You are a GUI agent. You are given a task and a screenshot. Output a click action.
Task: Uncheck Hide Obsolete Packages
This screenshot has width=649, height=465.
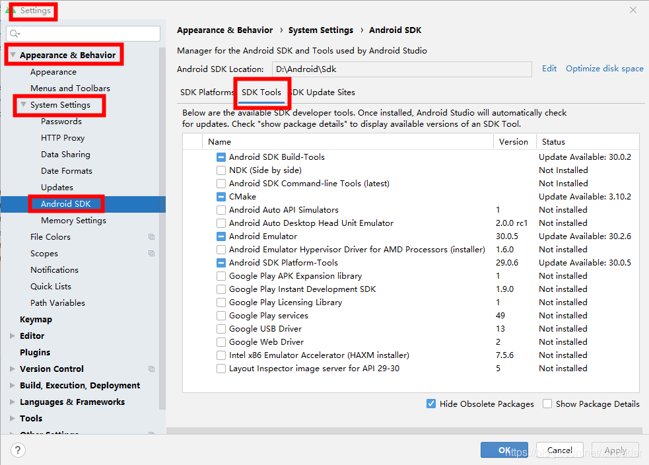(x=431, y=404)
